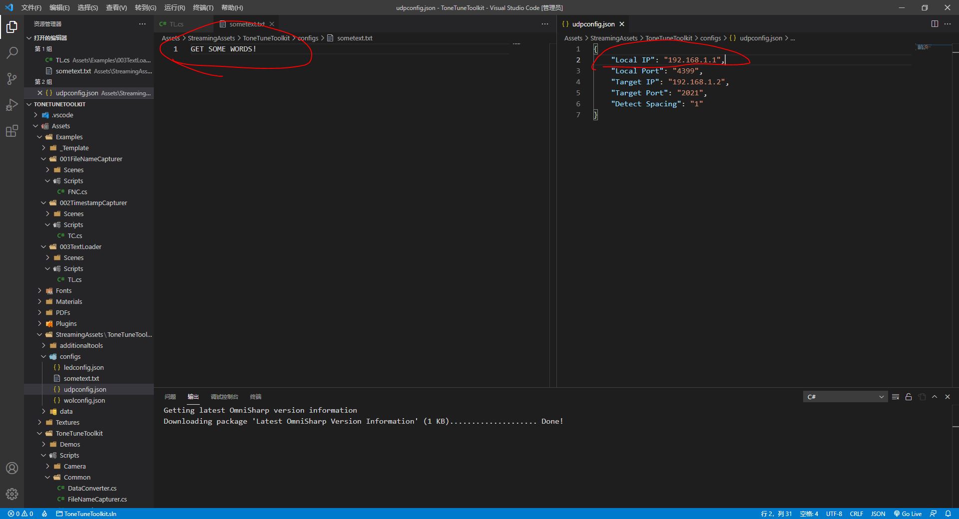Screen dimensions: 959x519
Task: Open the 帮助(H) menu
Action: [x=232, y=7]
